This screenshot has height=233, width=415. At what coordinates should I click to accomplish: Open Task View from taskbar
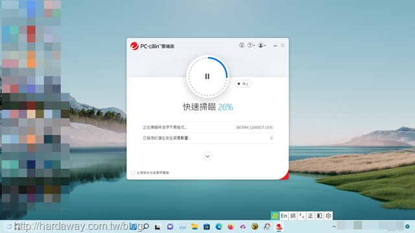click(158, 227)
